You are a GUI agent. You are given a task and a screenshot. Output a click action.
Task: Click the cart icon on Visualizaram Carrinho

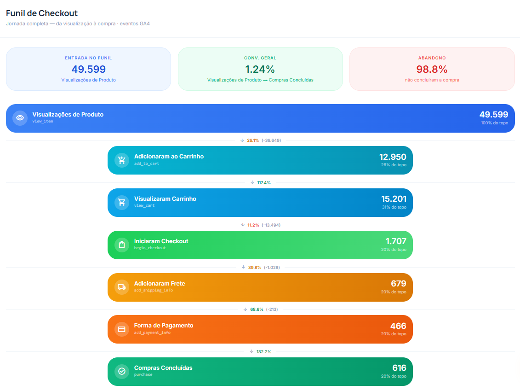[x=122, y=202]
